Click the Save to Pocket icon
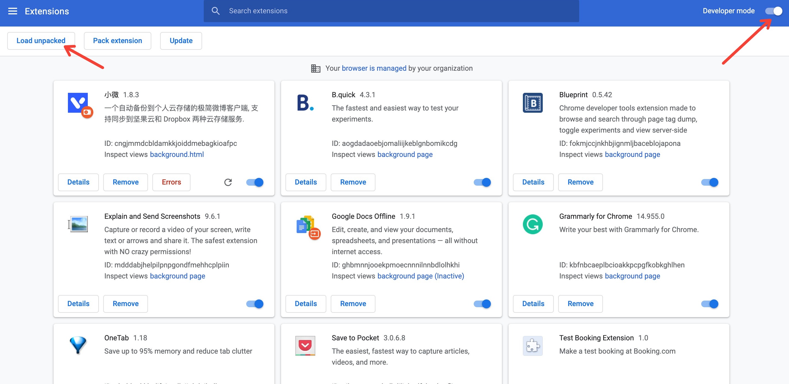The width and height of the screenshot is (789, 384). (x=305, y=346)
